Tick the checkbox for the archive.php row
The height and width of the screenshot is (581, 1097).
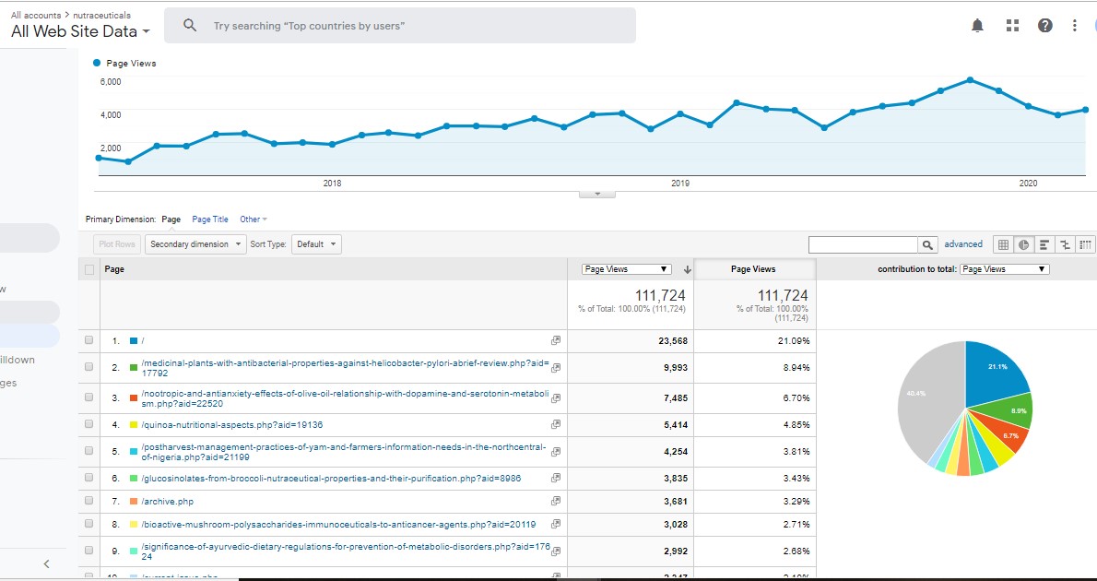point(89,502)
